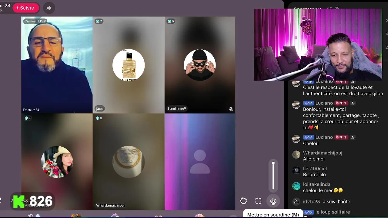Click the 'a suivi l'hôte' notice
Viewport: 388px width, 218px height.
[x=336, y=202]
